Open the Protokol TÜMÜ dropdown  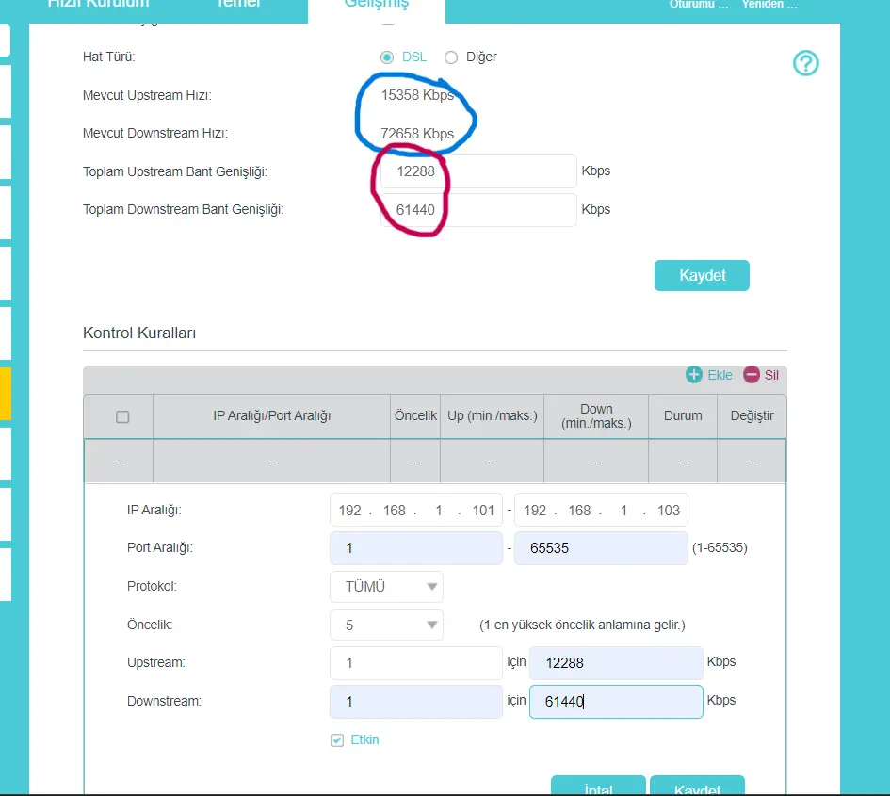pos(386,587)
